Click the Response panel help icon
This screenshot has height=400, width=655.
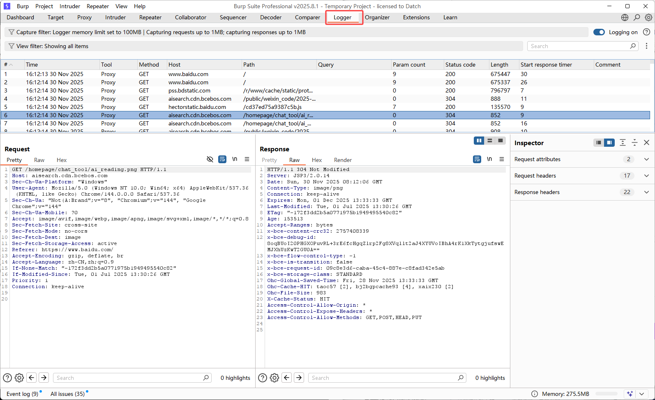[263, 378]
